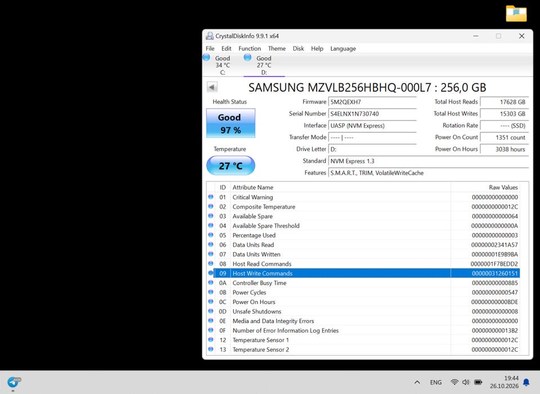Click the status dot for Temperature Sensor 2
This screenshot has height=394, width=540.
[x=211, y=349]
